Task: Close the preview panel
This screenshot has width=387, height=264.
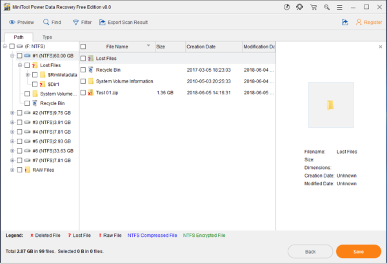Action: point(381,46)
